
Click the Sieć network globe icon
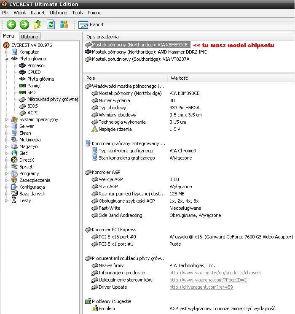pyautogui.click(x=14, y=153)
